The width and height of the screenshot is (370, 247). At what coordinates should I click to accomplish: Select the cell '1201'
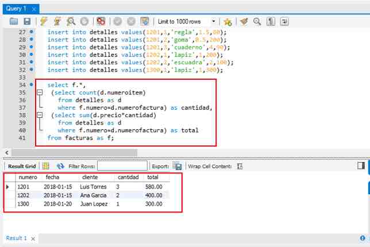tap(24, 187)
